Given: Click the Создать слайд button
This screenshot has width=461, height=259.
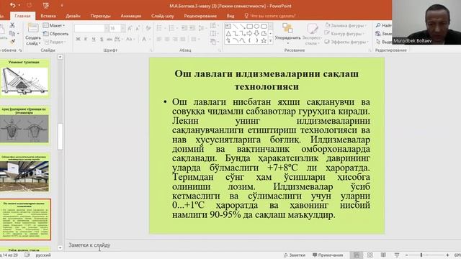Looking at the screenshot, I should pyautogui.click(x=32, y=35).
